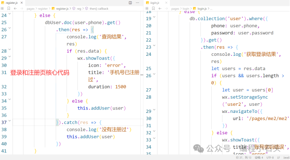Click 'dbUser' on register.js line 25

click(x=53, y=22)
